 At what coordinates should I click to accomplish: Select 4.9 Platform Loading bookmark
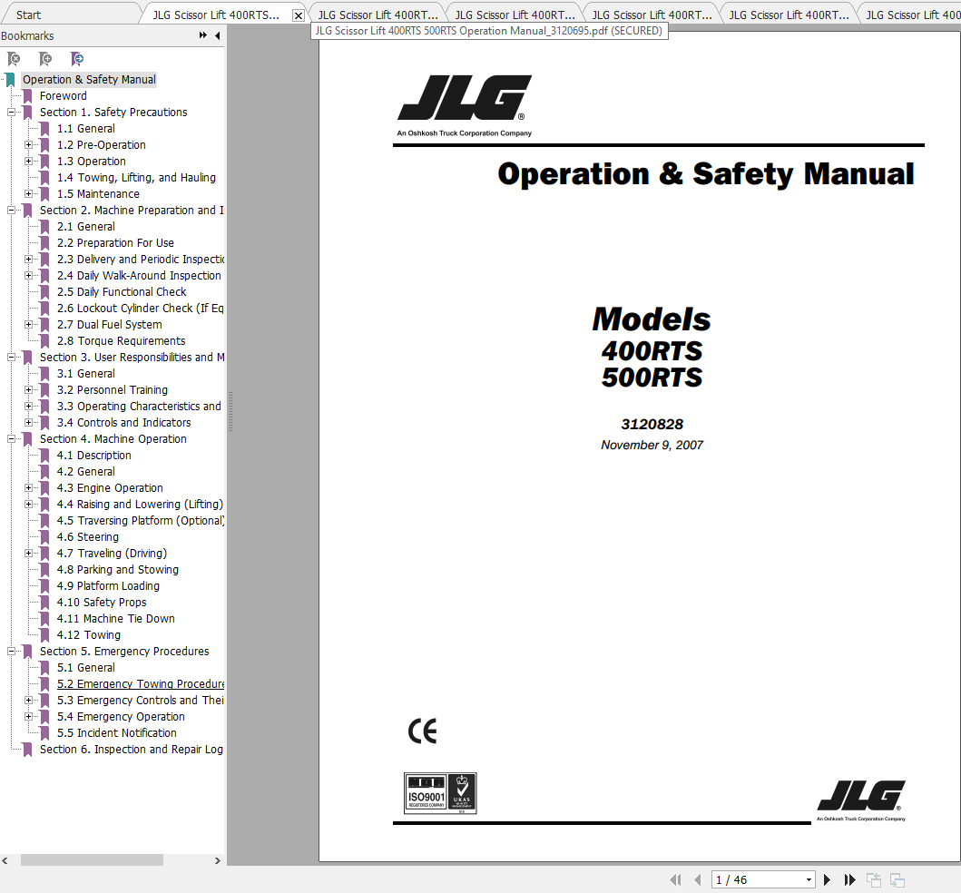(108, 586)
